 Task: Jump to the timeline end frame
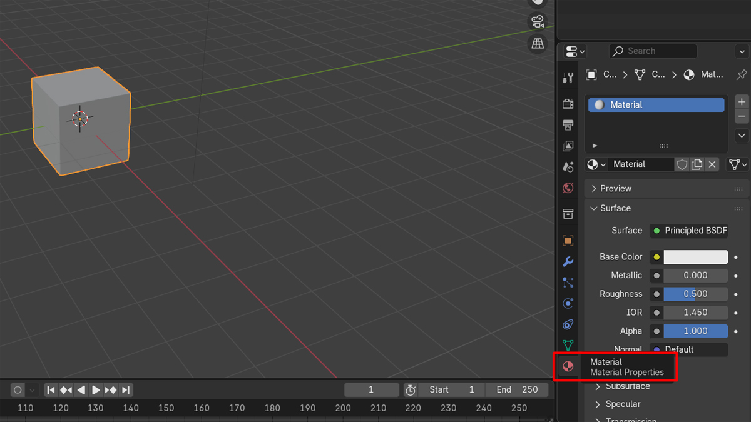coord(126,390)
